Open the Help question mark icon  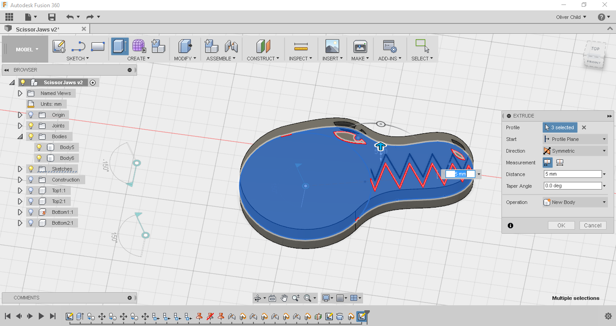click(x=602, y=17)
